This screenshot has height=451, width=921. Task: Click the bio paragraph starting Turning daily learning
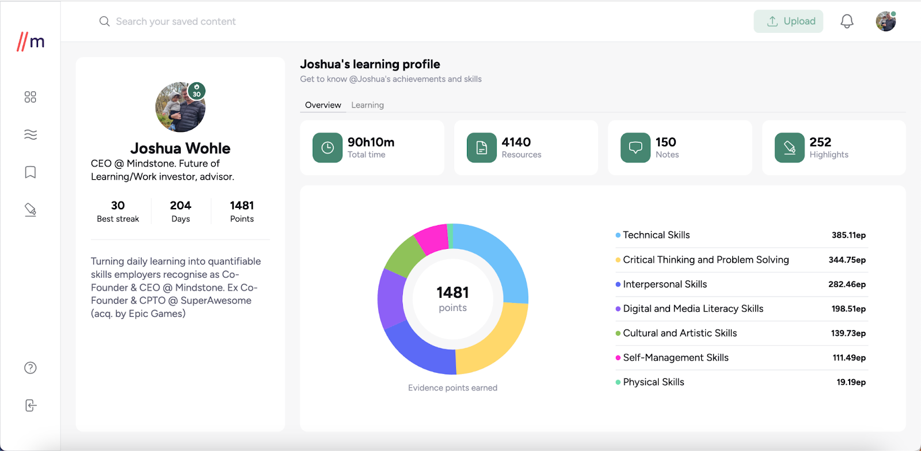(176, 287)
